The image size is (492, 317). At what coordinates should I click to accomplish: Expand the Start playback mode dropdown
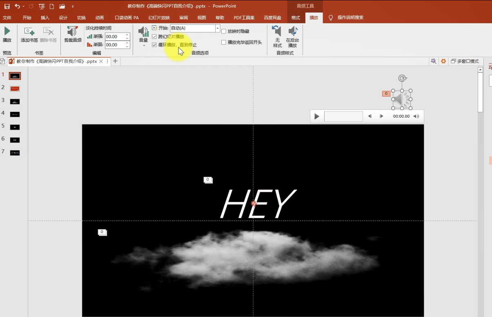point(218,28)
